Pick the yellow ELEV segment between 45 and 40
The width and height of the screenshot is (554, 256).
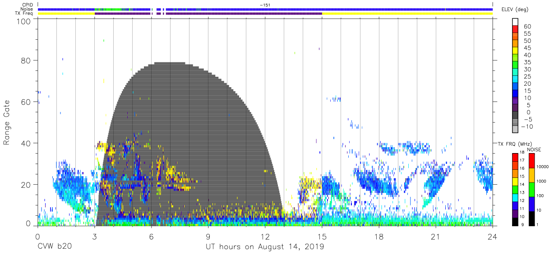pyautogui.click(x=515, y=51)
